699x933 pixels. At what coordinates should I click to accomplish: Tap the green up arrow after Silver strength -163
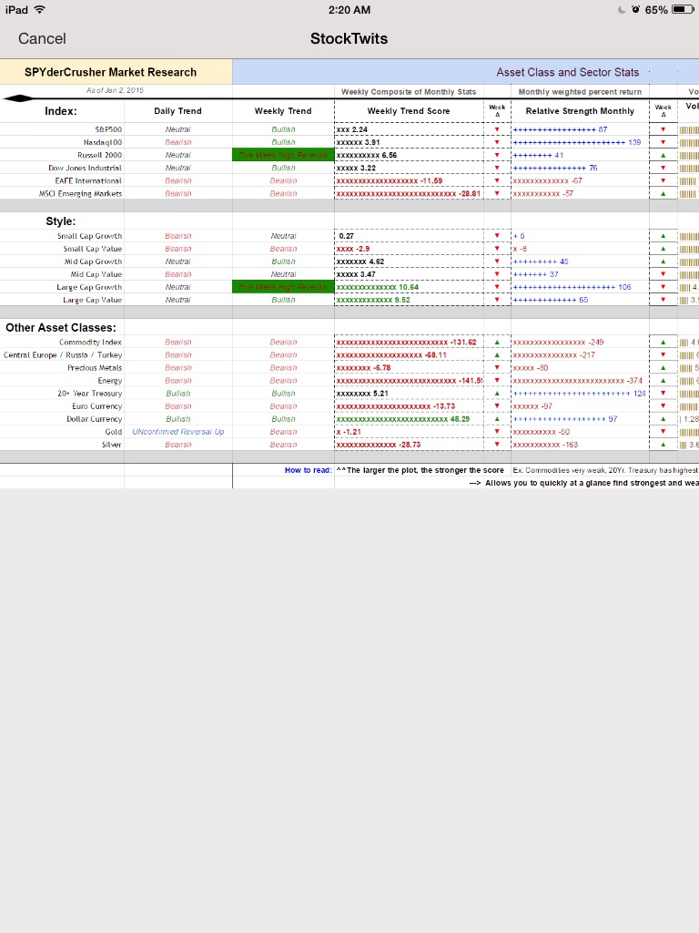coord(664,445)
